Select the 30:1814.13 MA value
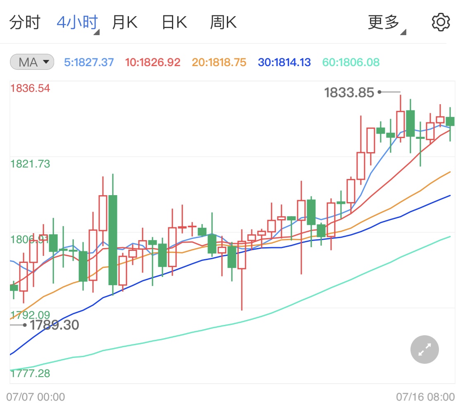The width and height of the screenshot is (465, 408). (x=284, y=62)
